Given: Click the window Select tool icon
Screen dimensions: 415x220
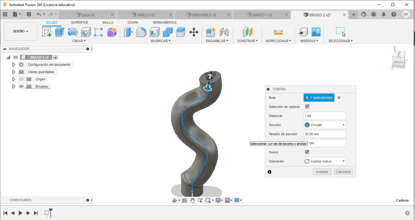Looking at the screenshot, I should 340,32.
